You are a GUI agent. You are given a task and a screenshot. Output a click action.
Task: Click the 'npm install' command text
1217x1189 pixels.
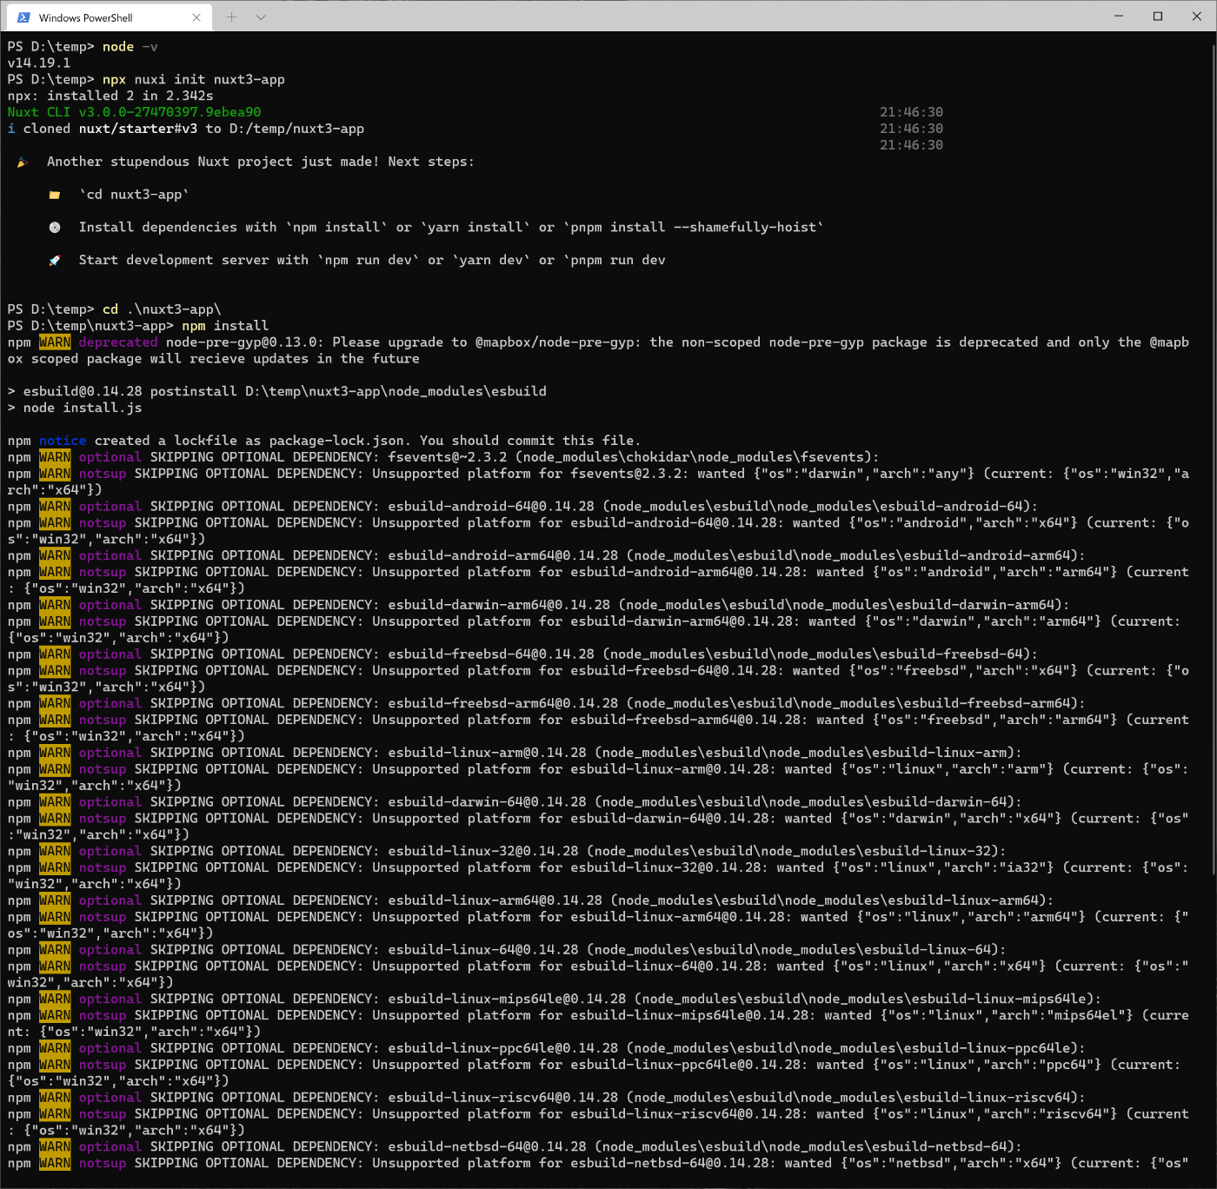[x=225, y=326]
